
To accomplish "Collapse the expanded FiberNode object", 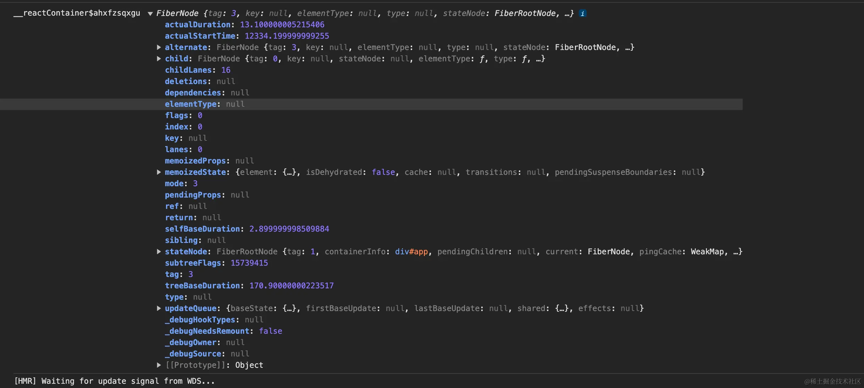I will (150, 14).
